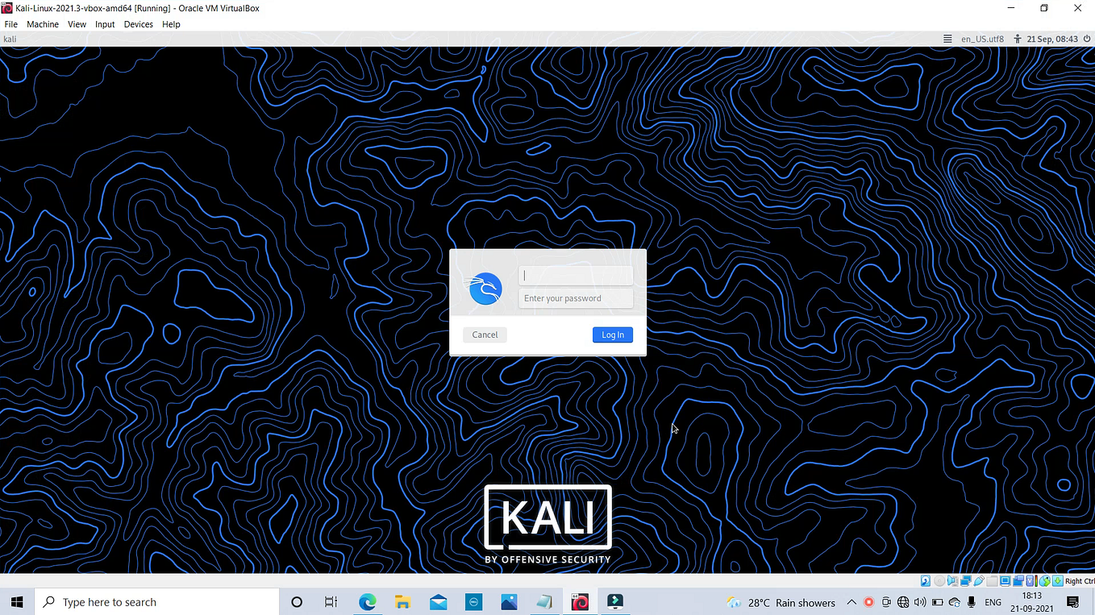Click the audio icon in VirtualBox status bar
Image resolution: width=1095 pixels, height=615 pixels.
click(x=953, y=580)
